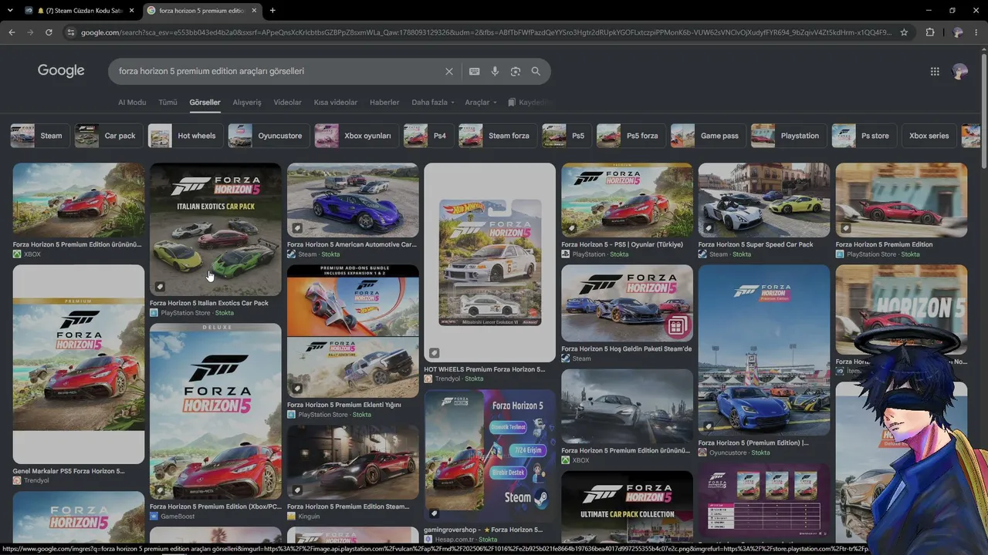View site information icon in address bar
This screenshot has width=988, height=555.
click(71, 32)
